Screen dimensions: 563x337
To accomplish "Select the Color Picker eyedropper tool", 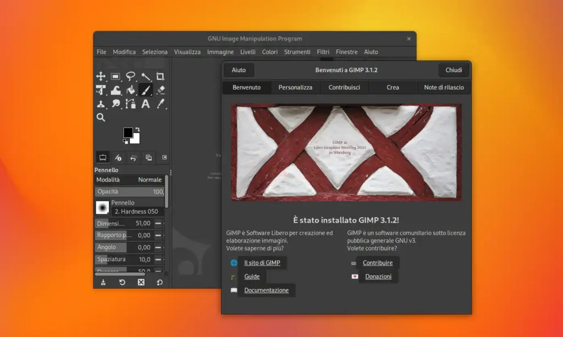I will (161, 104).
